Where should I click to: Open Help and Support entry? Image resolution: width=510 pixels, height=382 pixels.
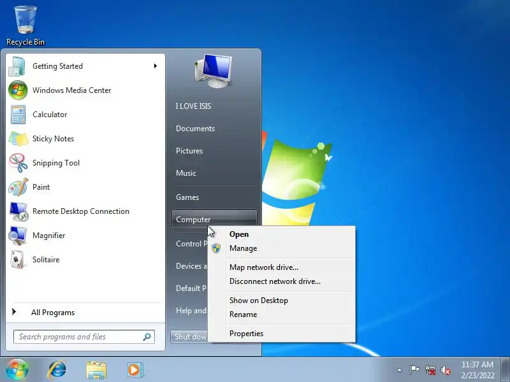pos(191,311)
